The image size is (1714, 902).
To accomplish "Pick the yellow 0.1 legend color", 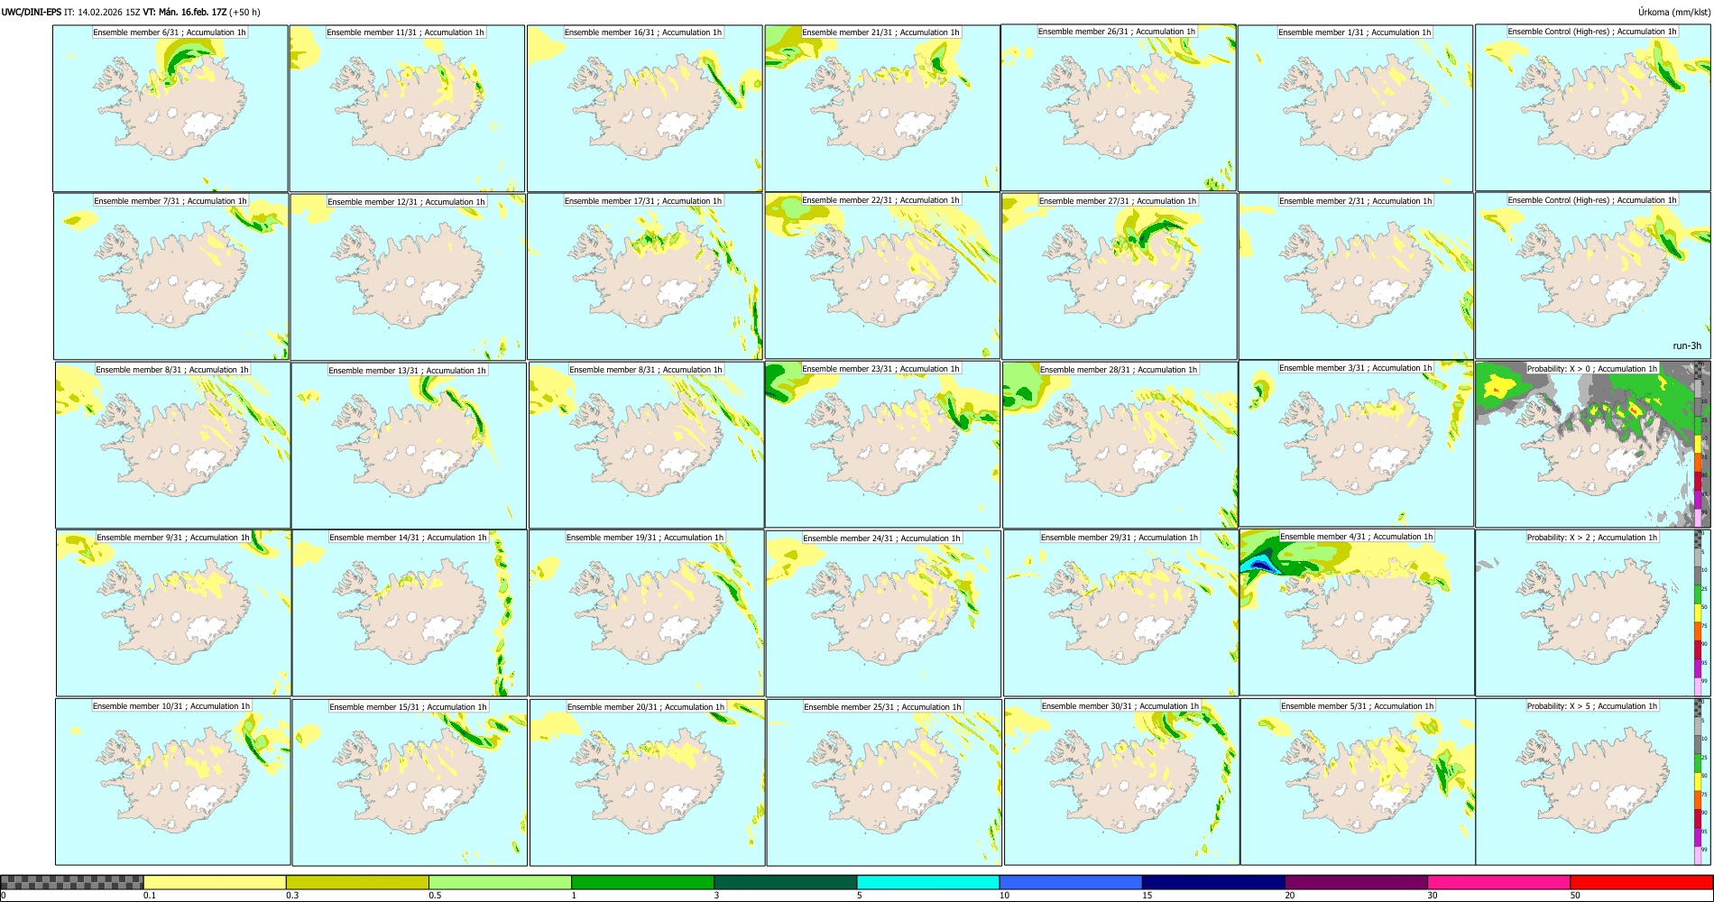I will coord(215,882).
